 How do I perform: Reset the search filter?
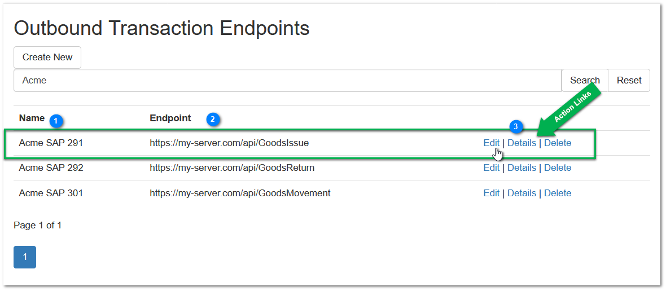[x=629, y=81]
